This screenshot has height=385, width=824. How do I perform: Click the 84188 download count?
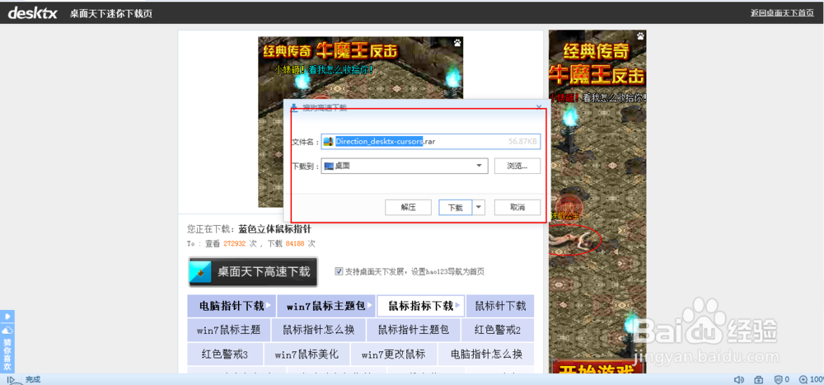294,244
